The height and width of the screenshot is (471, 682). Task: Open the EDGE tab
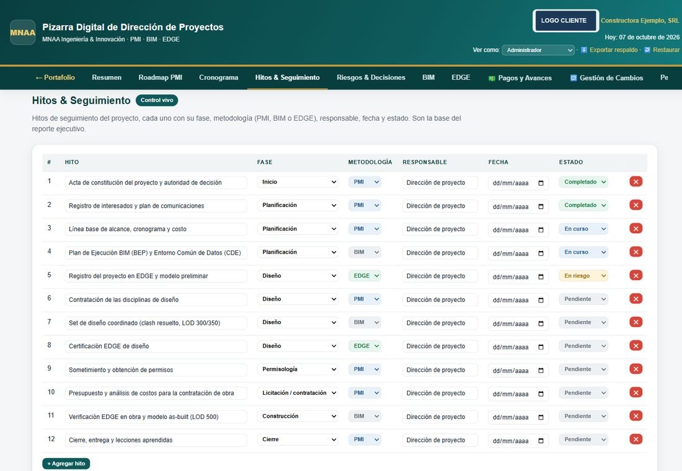(x=461, y=77)
